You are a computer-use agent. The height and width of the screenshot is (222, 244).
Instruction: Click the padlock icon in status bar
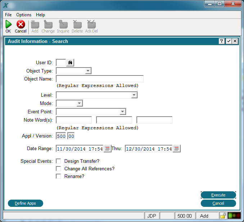[223, 216]
